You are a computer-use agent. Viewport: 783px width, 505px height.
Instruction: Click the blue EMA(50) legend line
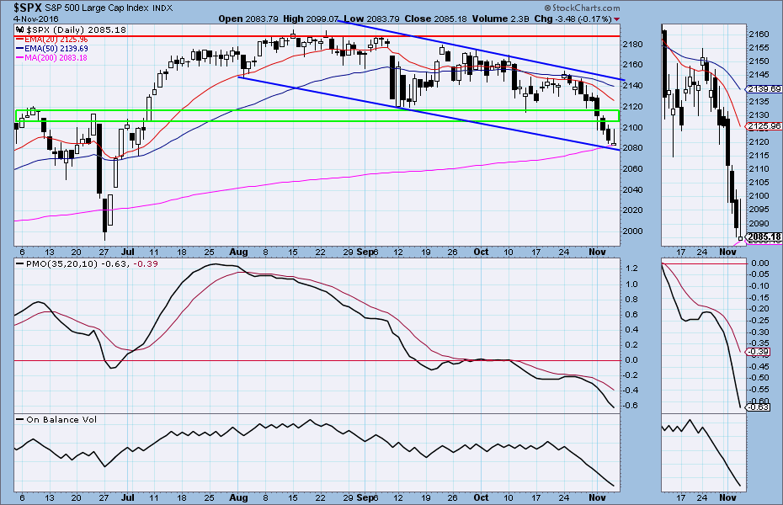20,47
